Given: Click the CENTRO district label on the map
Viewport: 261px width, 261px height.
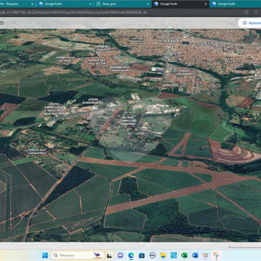Looking at the screenshot, I should 213,43.
